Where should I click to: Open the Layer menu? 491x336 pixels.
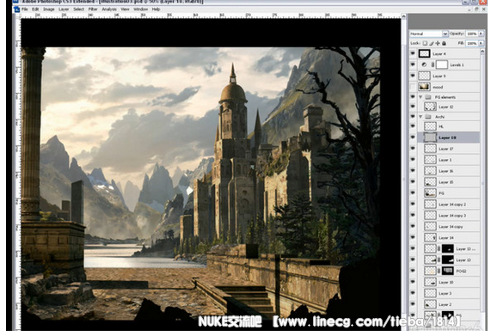point(64,9)
